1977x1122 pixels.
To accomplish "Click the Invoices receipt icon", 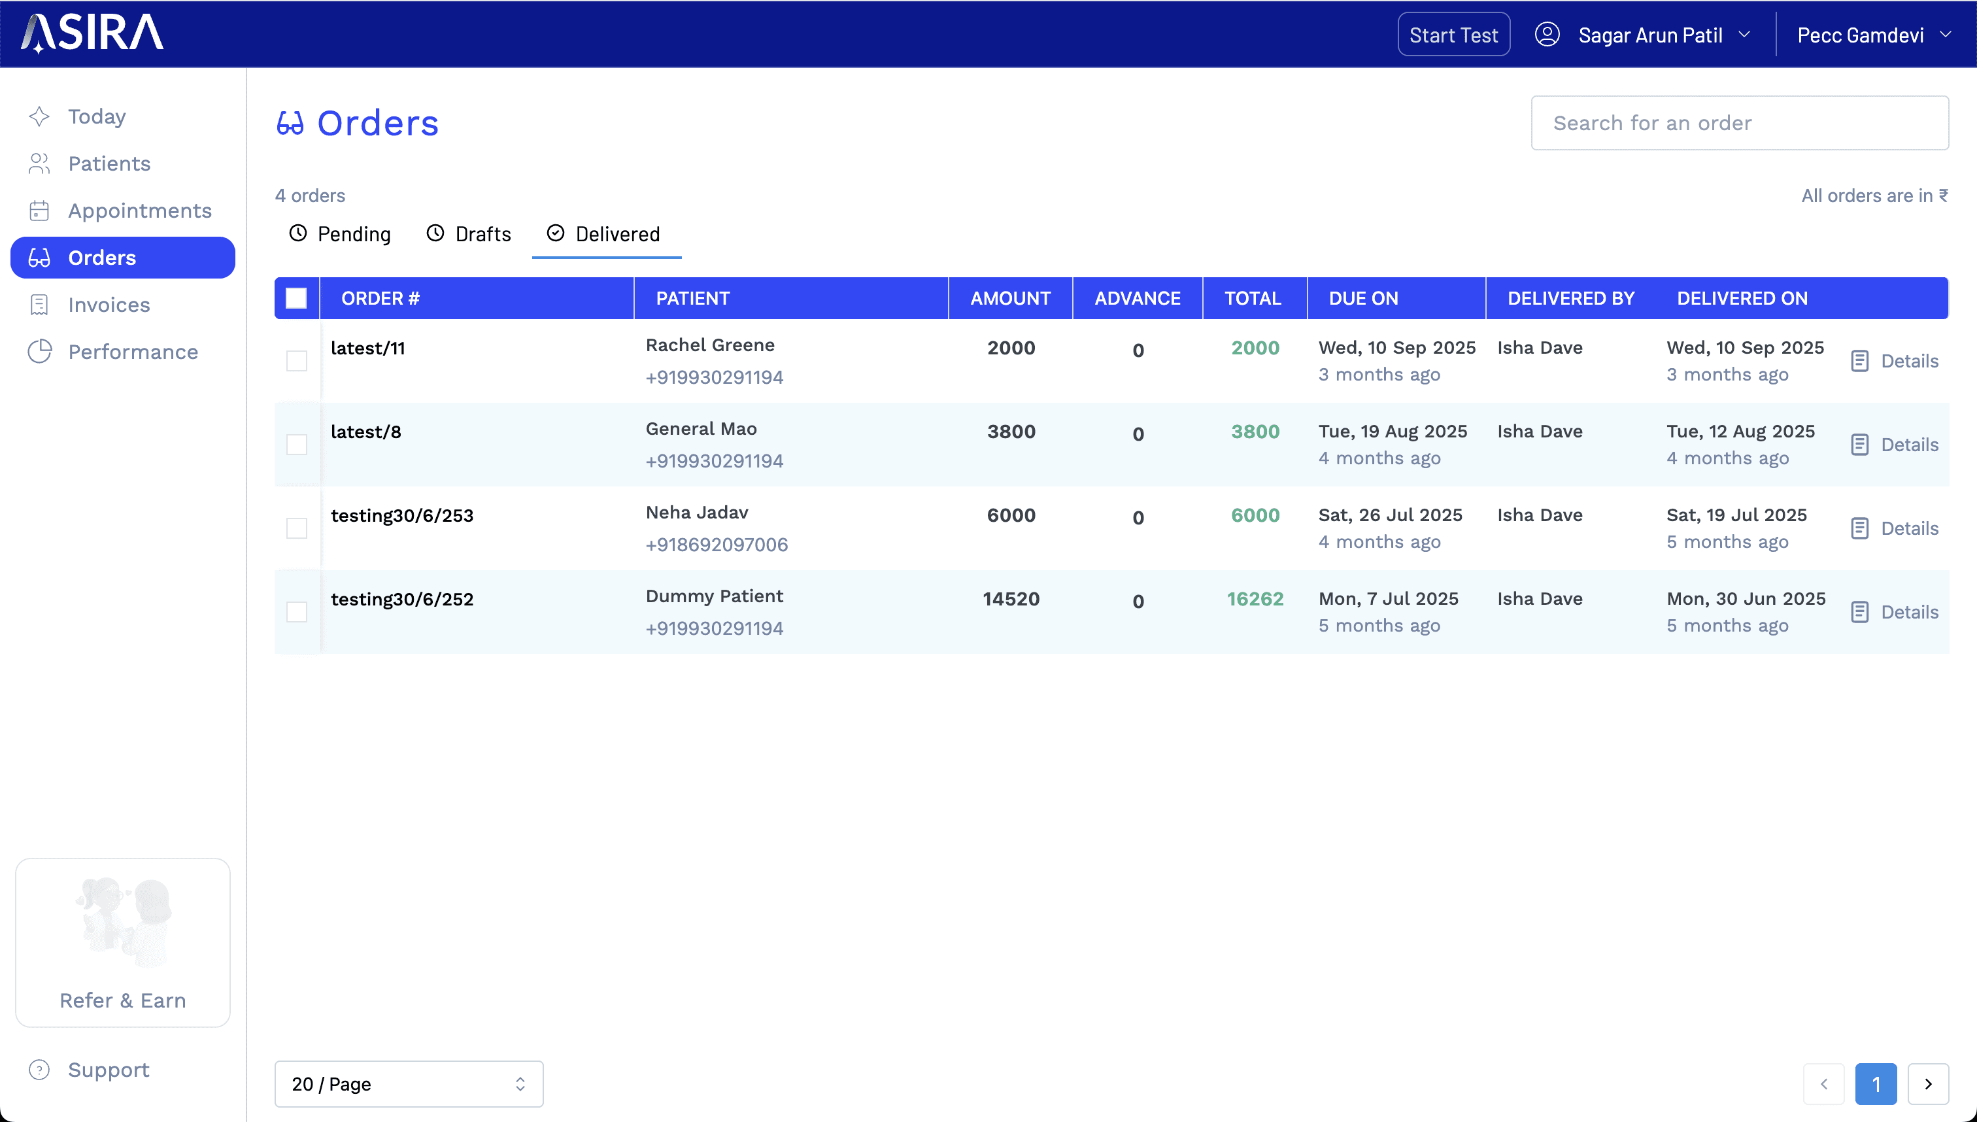I will [39, 305].
